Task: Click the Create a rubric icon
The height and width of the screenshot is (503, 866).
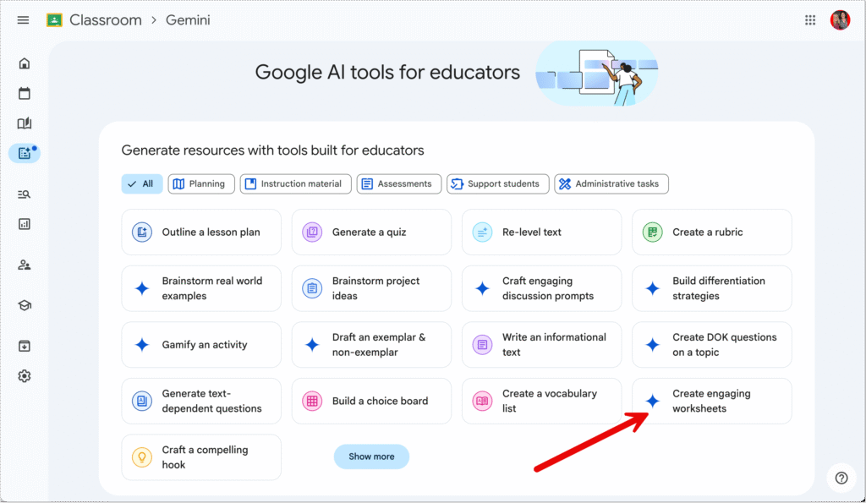Action: pos(652,232)
